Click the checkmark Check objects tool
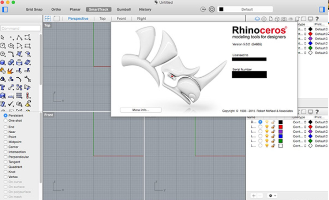Screen dimensions: 329x200 click(11, 104)
